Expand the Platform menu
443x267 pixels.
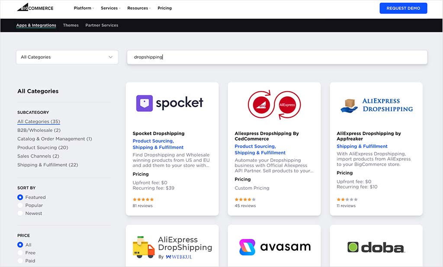click(x=84, y=8)
